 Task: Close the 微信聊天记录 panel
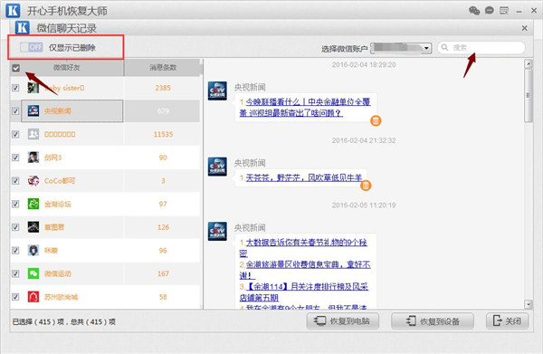pyautogui.click(x=525, y=28)
